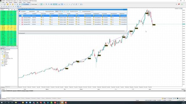
Task: Click the round logo icon in panel toolbar
Action: coord(20,11)
